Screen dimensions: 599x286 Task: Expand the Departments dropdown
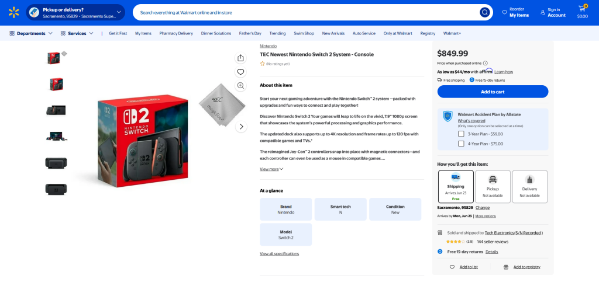pyautogui.click(x=31, y=33)
